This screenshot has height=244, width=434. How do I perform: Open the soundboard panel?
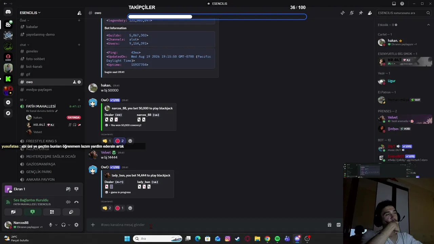coord(71,212)
